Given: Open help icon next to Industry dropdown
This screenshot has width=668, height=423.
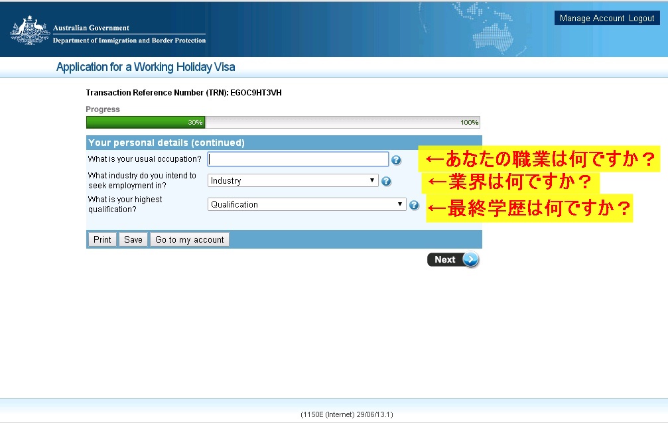Looking at the screenshot, I should coord(386,182).
